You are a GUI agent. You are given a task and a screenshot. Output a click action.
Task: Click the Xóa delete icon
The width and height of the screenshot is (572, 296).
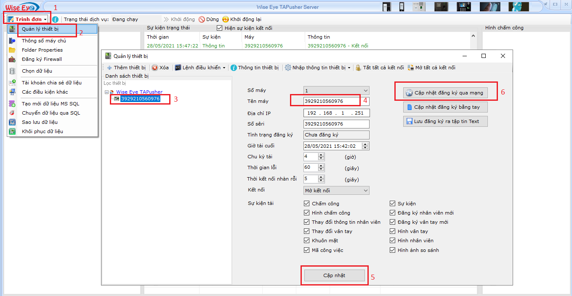(x=155, y=68)
